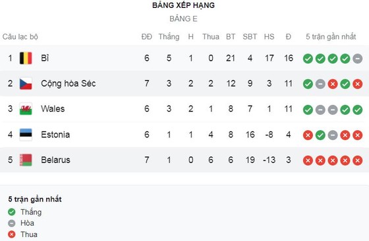Image resolution: width=369 pixels, height=241 pixels.
Task: Select the Estonia team name
Action: pos(55,135)
